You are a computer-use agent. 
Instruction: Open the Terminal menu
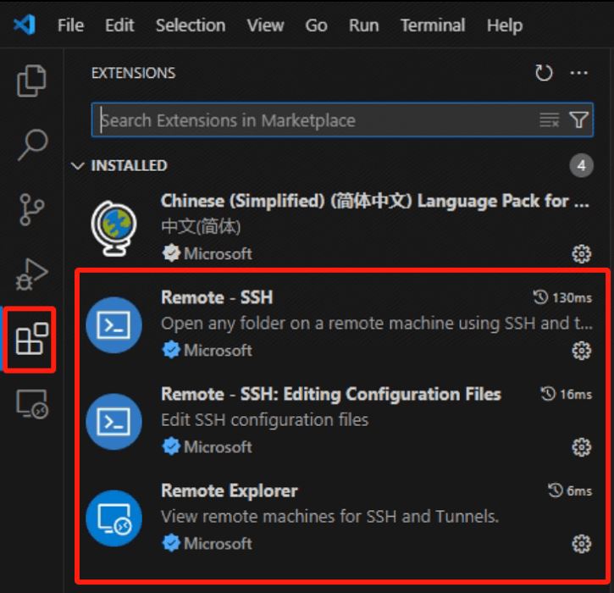pos(433,25)
